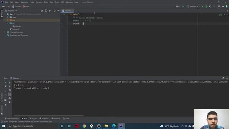Click the Run console horizontal scrollbar

point(49,116)
